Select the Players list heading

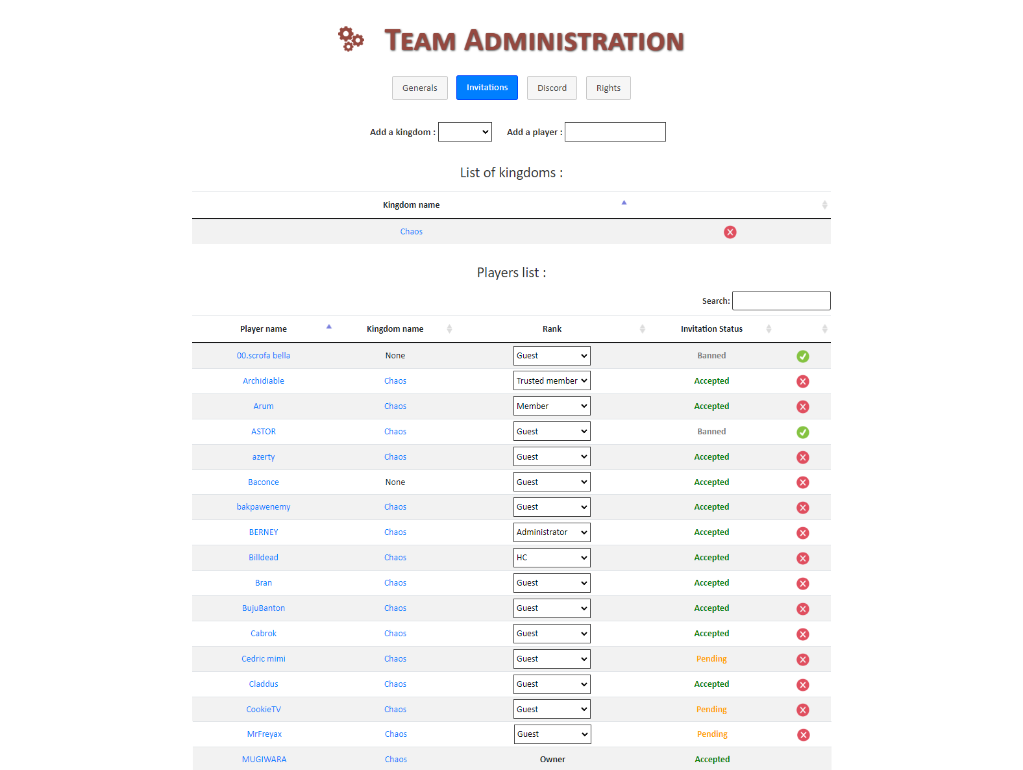[x=512, y=273]
